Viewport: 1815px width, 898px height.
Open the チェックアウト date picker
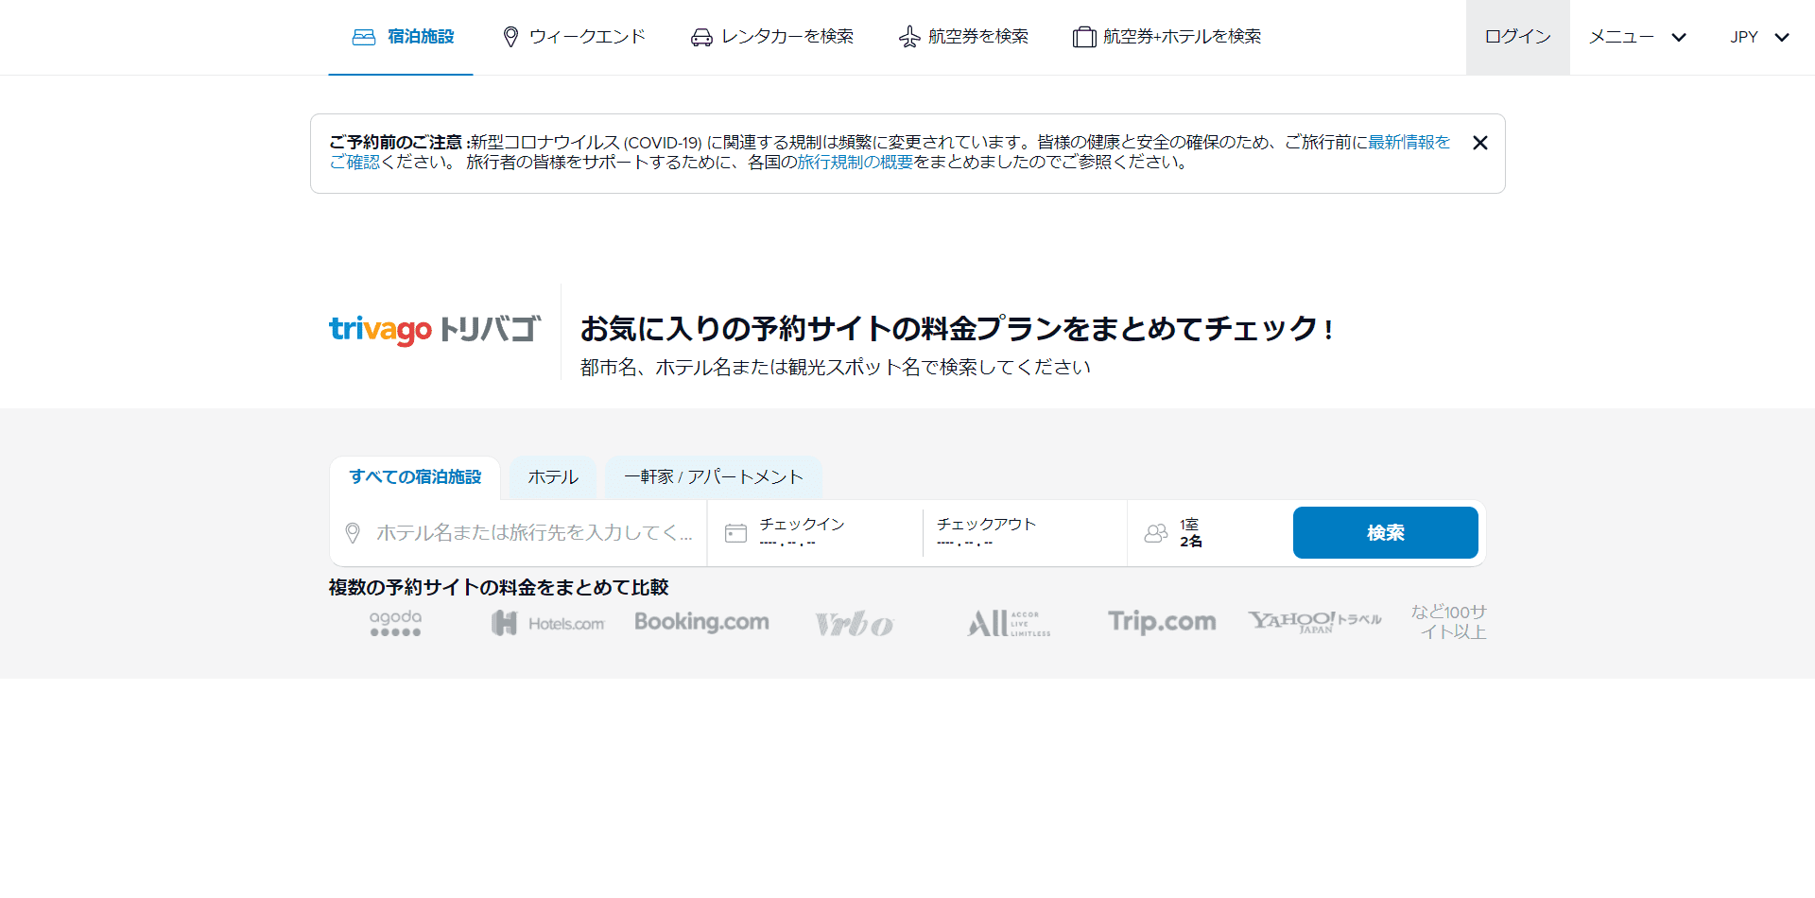point(1025,533)
